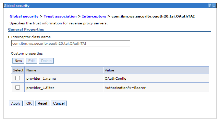Open the help question mark icon
The height and width of the screenshot is (126, 219).
coord(209,5)
